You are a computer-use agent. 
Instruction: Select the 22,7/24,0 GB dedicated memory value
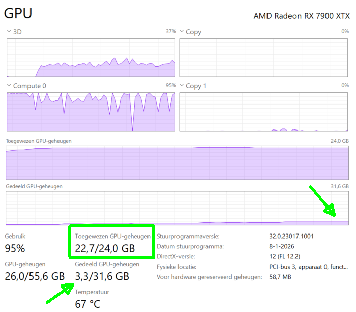coord(104,249)
